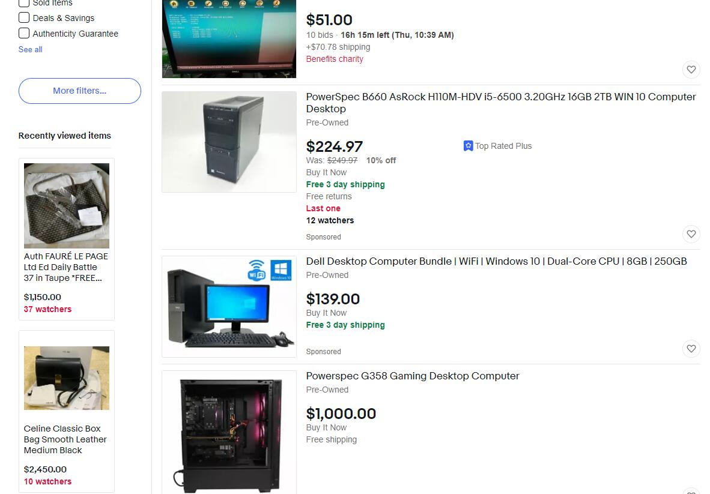Open the PowerSpec B660 AsRock listing title
Image resolution: width=710 pixels, height=494 pixels.
[501, 103]
